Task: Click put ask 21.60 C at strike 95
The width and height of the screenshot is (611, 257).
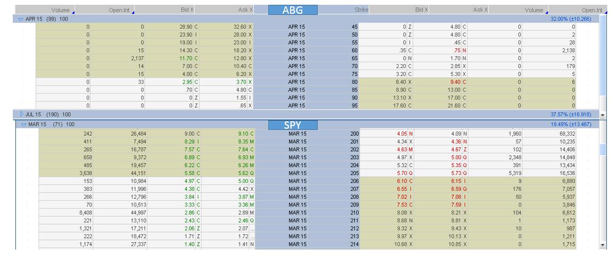Action: 458,106
